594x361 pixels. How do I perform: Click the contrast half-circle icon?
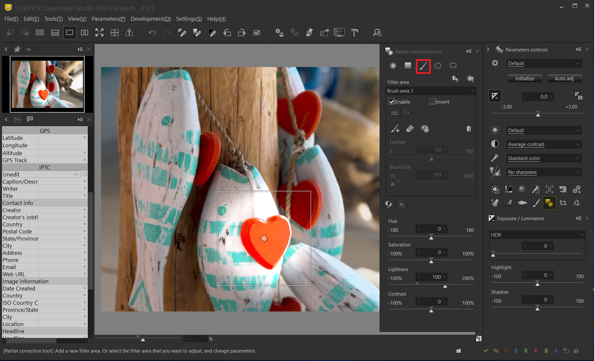[x=495, y=144]
